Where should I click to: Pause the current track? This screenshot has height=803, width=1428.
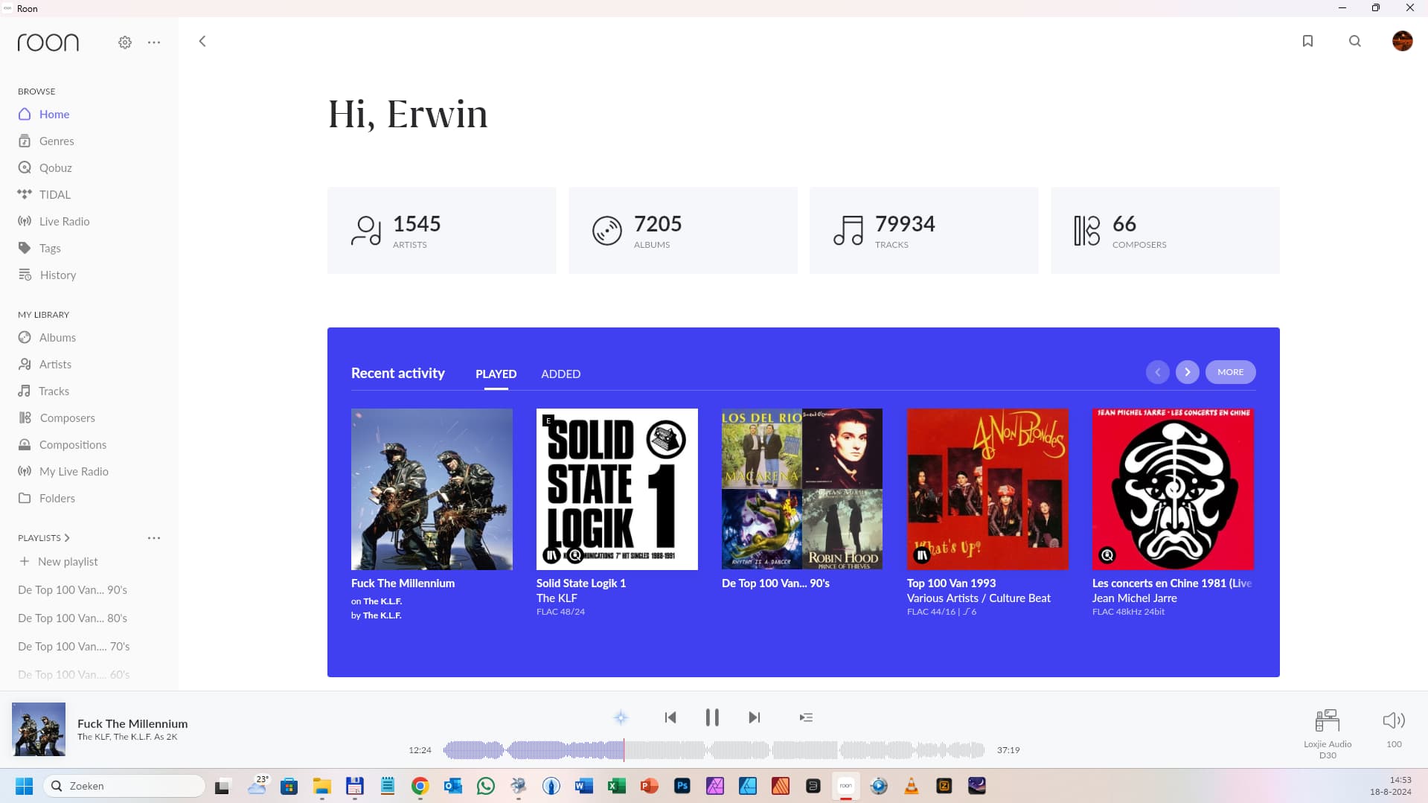pyautogui.click(x=712, y=717)
